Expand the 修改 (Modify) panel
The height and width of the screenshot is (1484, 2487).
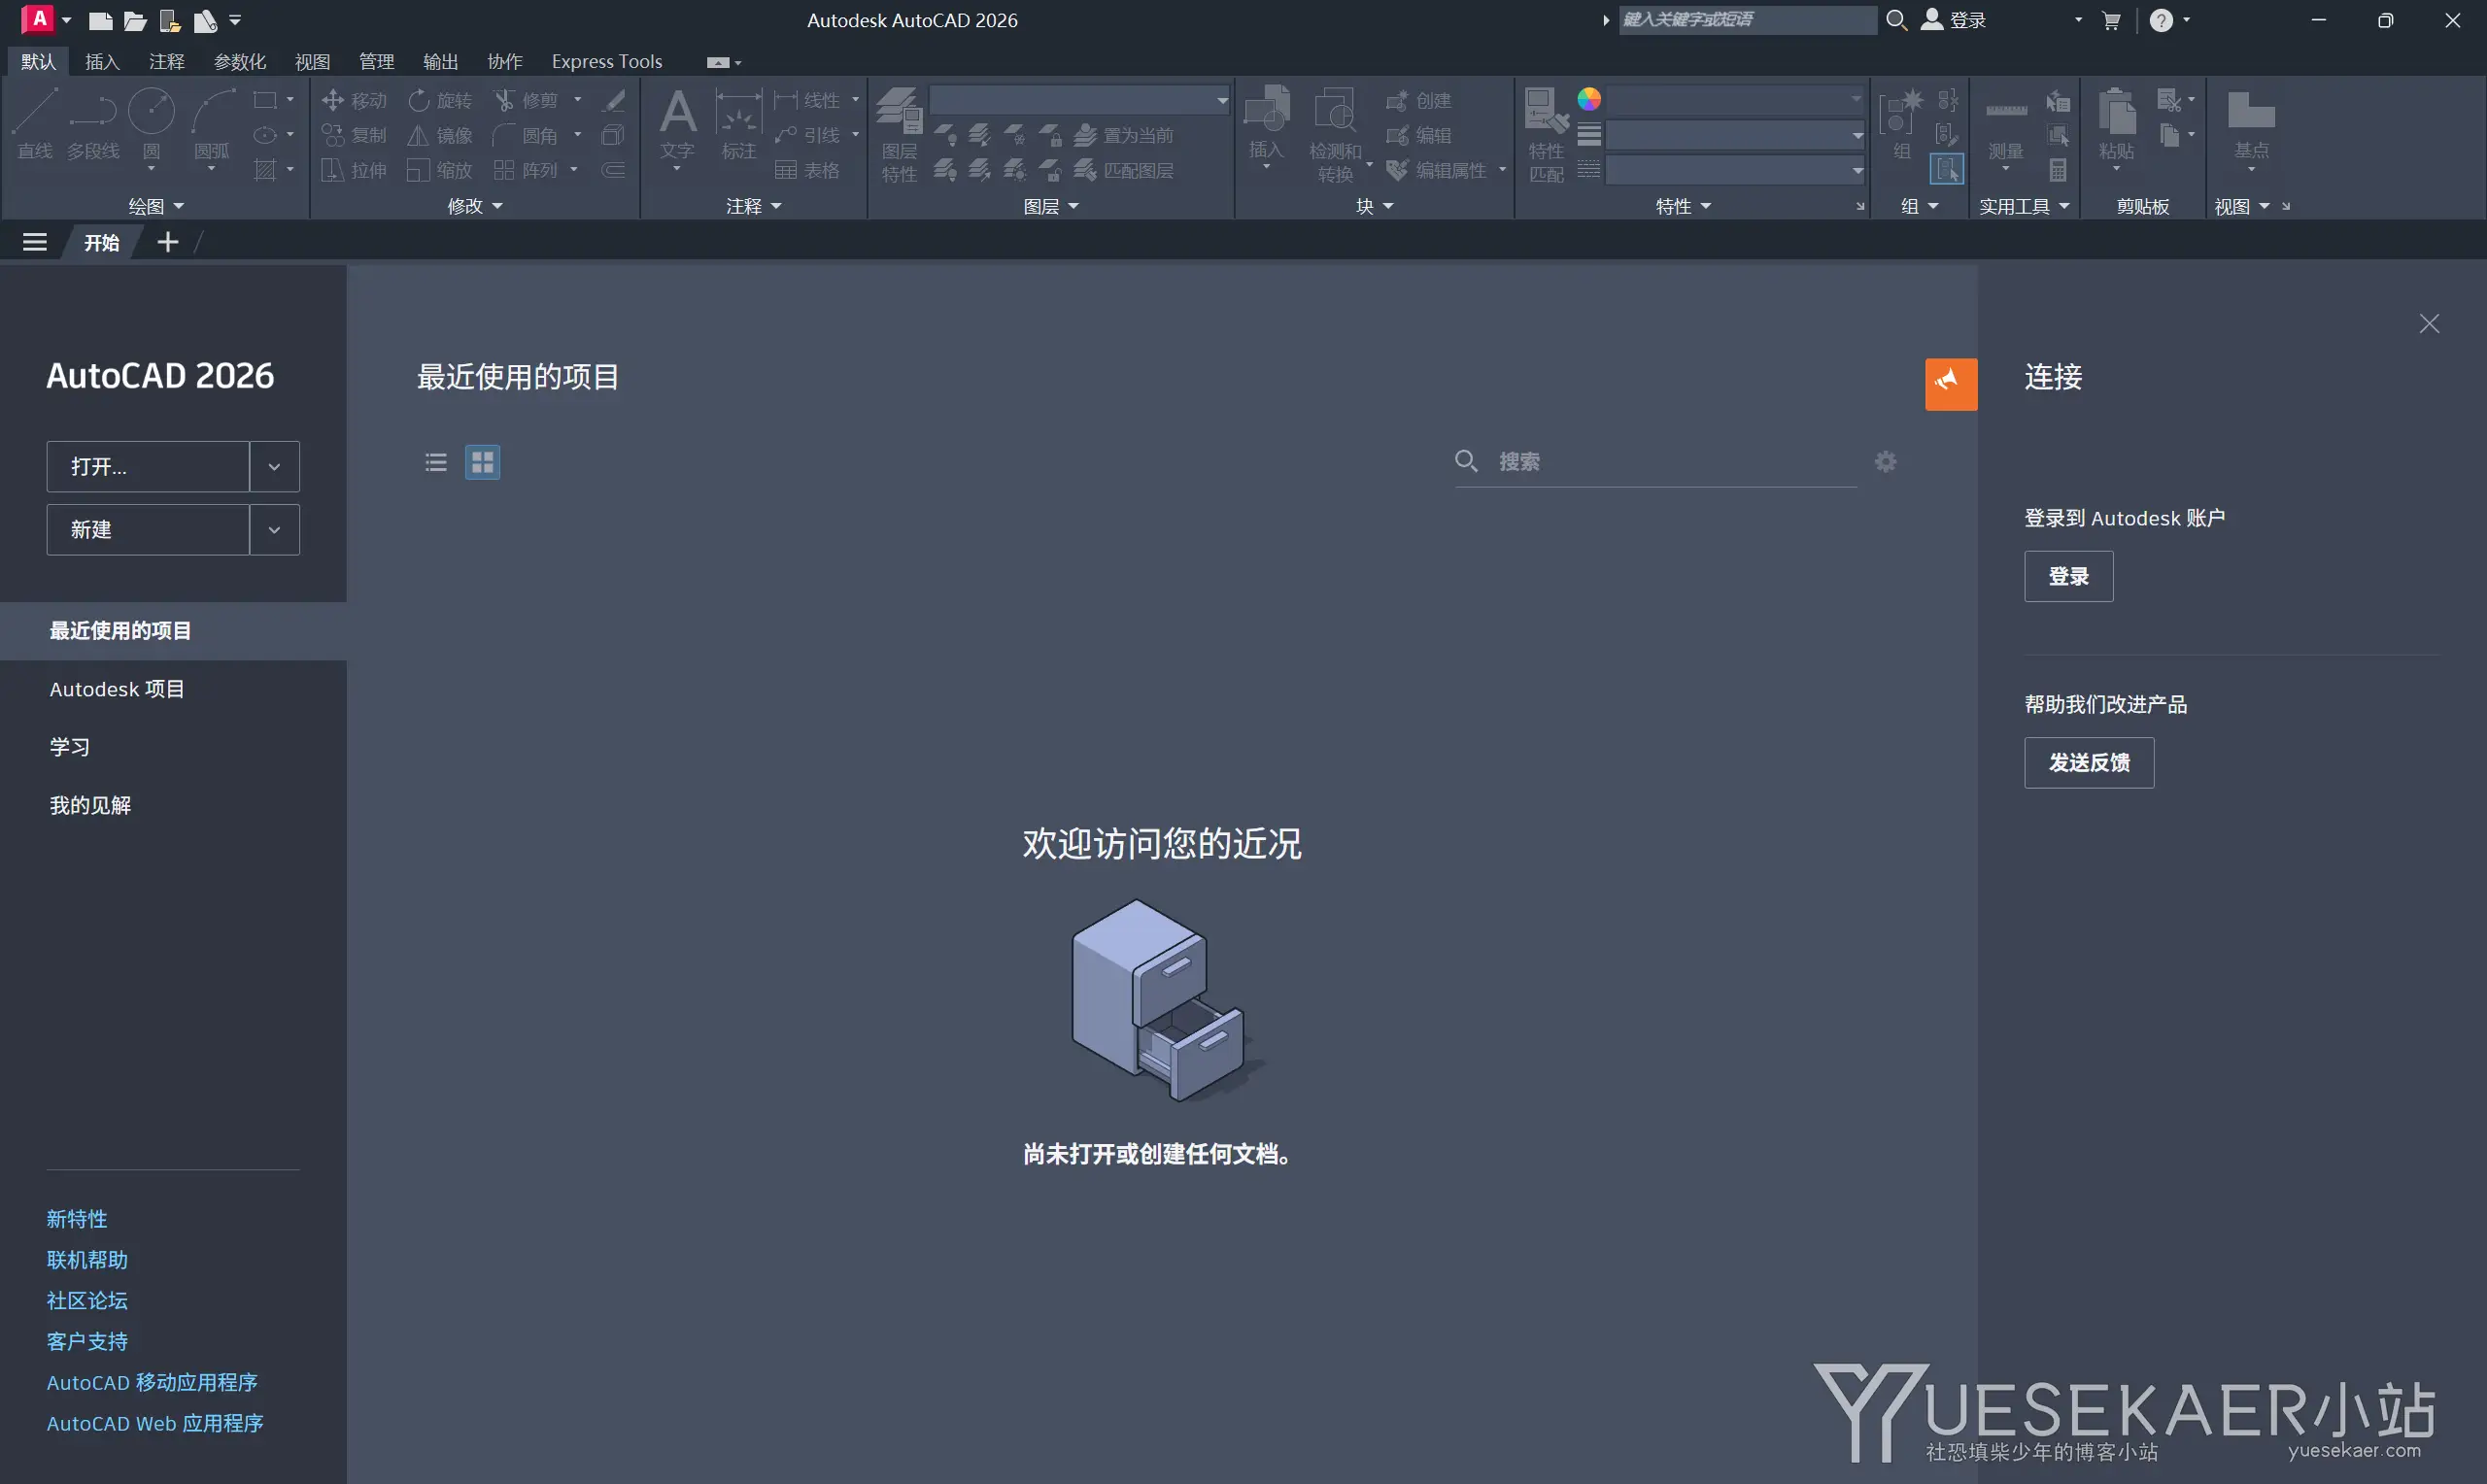475,206
